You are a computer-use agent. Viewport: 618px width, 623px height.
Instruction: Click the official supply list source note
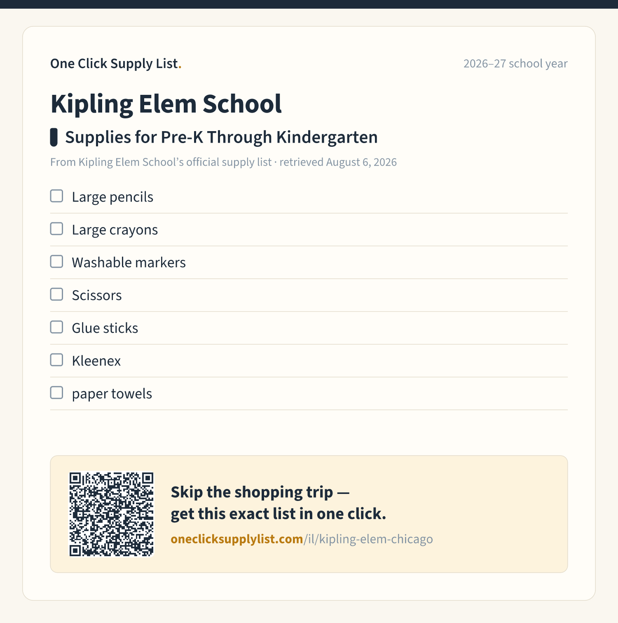(x=223, y=162)
